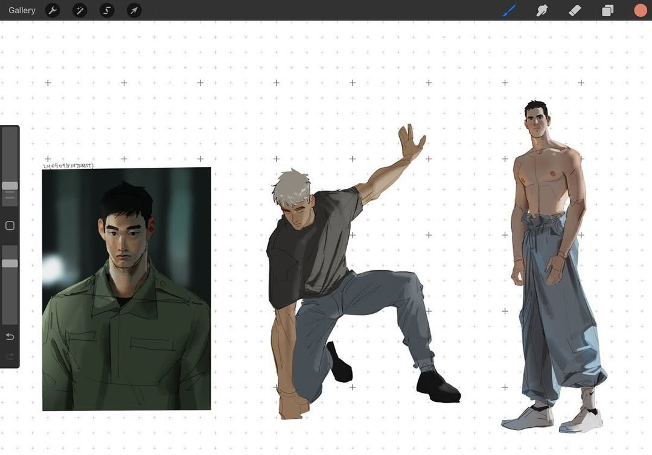Redo the action using sidebar redo arrow
652x455 pixels.
point(10,357)
